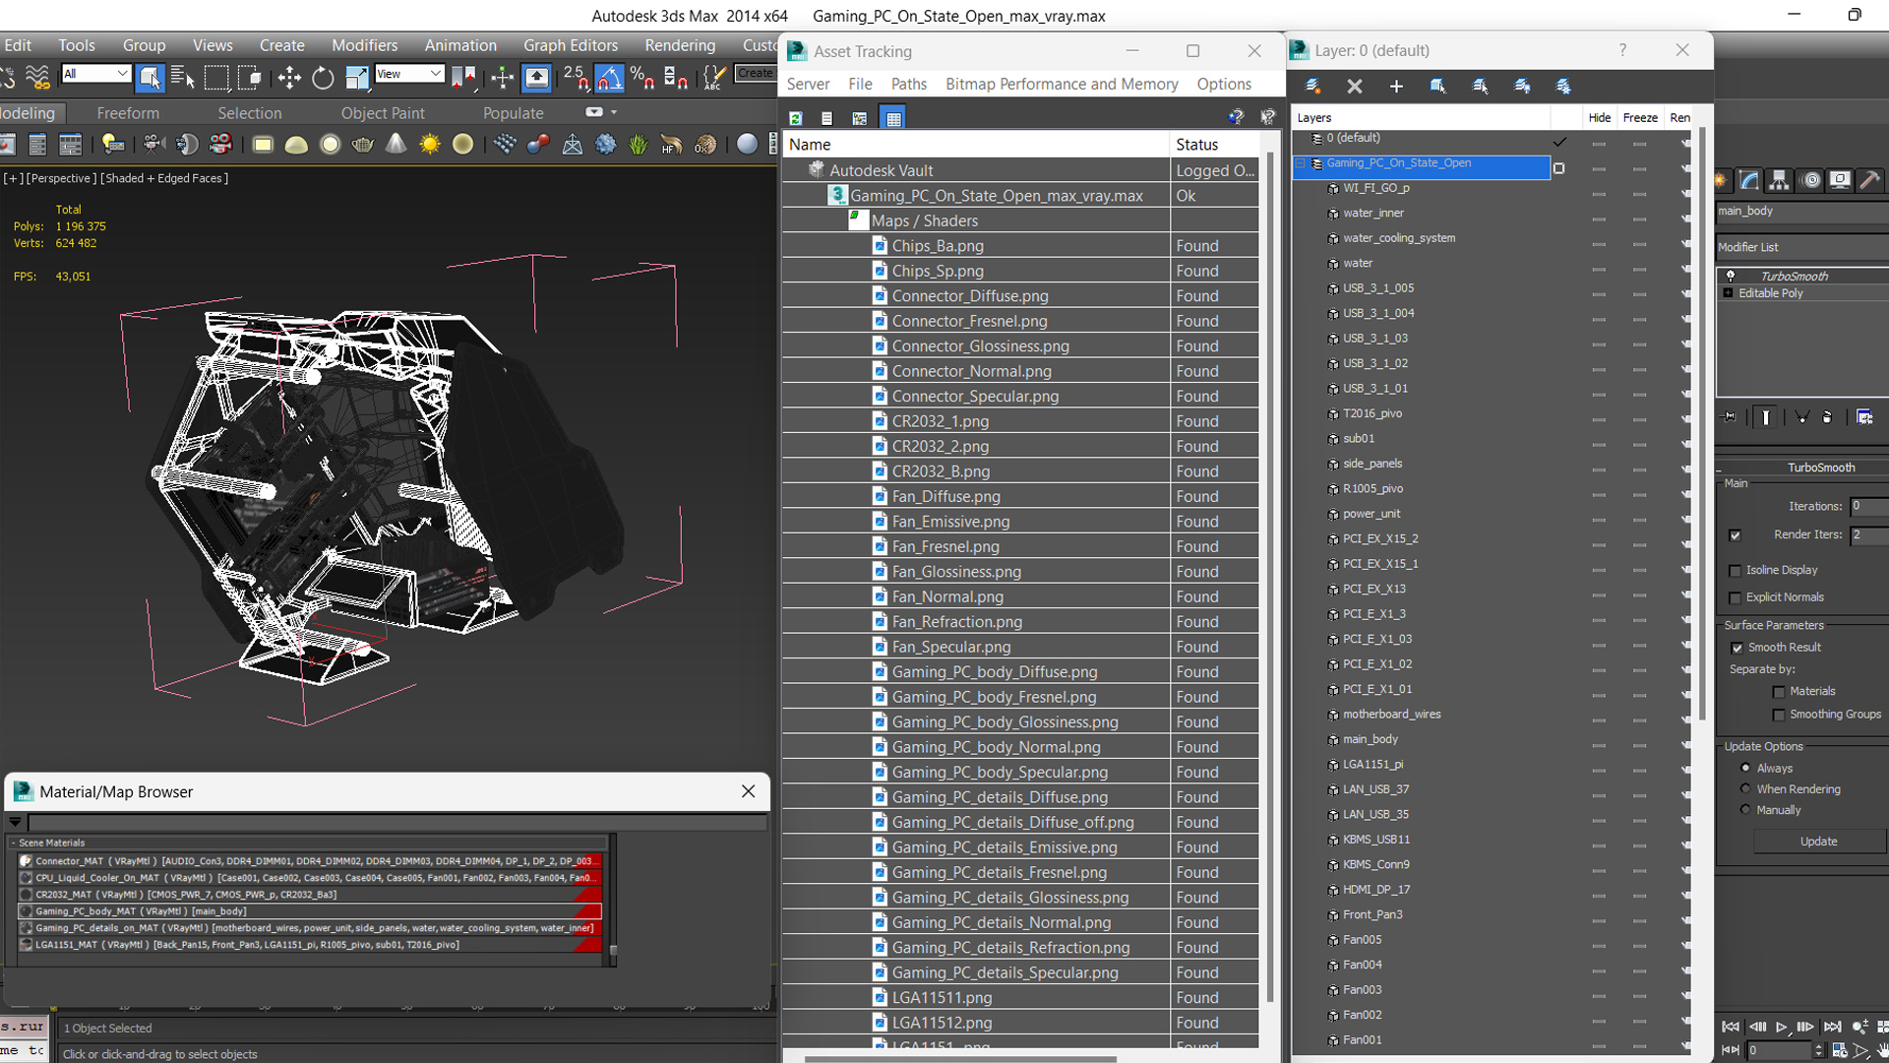The image size is (1889, 1063).
Task: Open the Modifier List dropdown
Action: [1802, 247]
